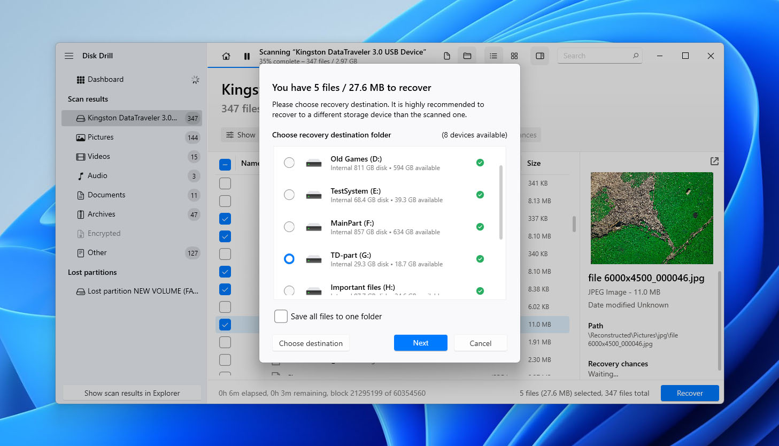779x446 pixels.
Task: Click the green preview image thumbnail
Action: [652, 218]
